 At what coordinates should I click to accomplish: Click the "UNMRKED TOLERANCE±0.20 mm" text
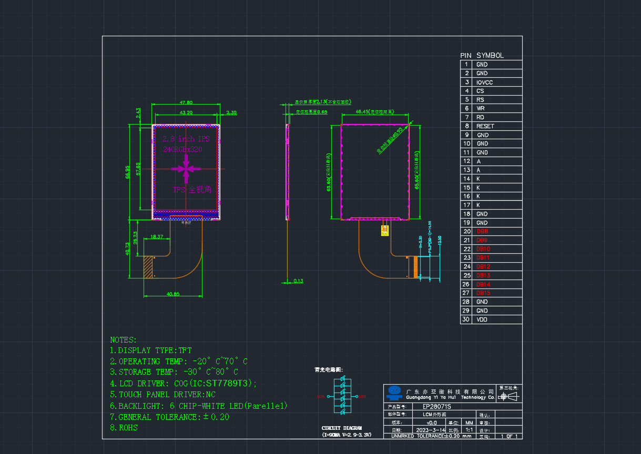click(x=431, y=436)
